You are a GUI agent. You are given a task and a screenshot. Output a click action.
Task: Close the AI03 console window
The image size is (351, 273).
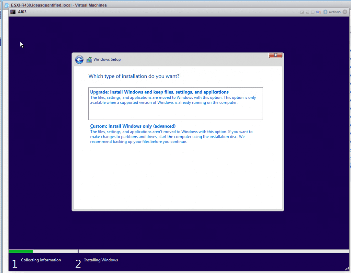(x=345, y=12)
